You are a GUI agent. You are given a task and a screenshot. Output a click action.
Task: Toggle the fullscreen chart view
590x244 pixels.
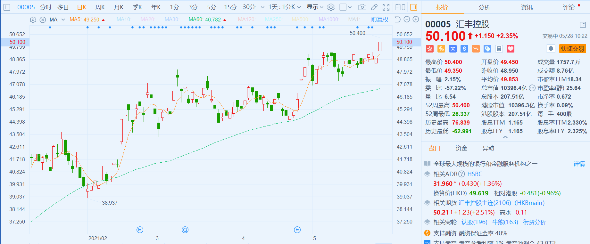click(386, 7)
